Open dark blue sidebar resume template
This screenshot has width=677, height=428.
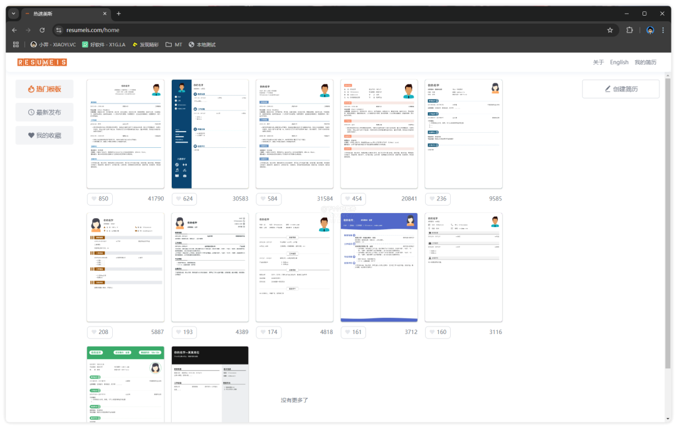pos(210,133)
